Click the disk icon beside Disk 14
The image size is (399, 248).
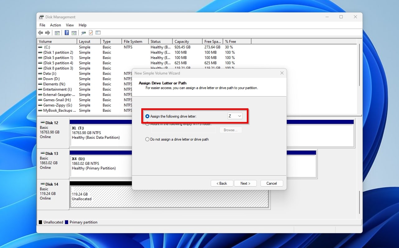[x=42, y=184]
